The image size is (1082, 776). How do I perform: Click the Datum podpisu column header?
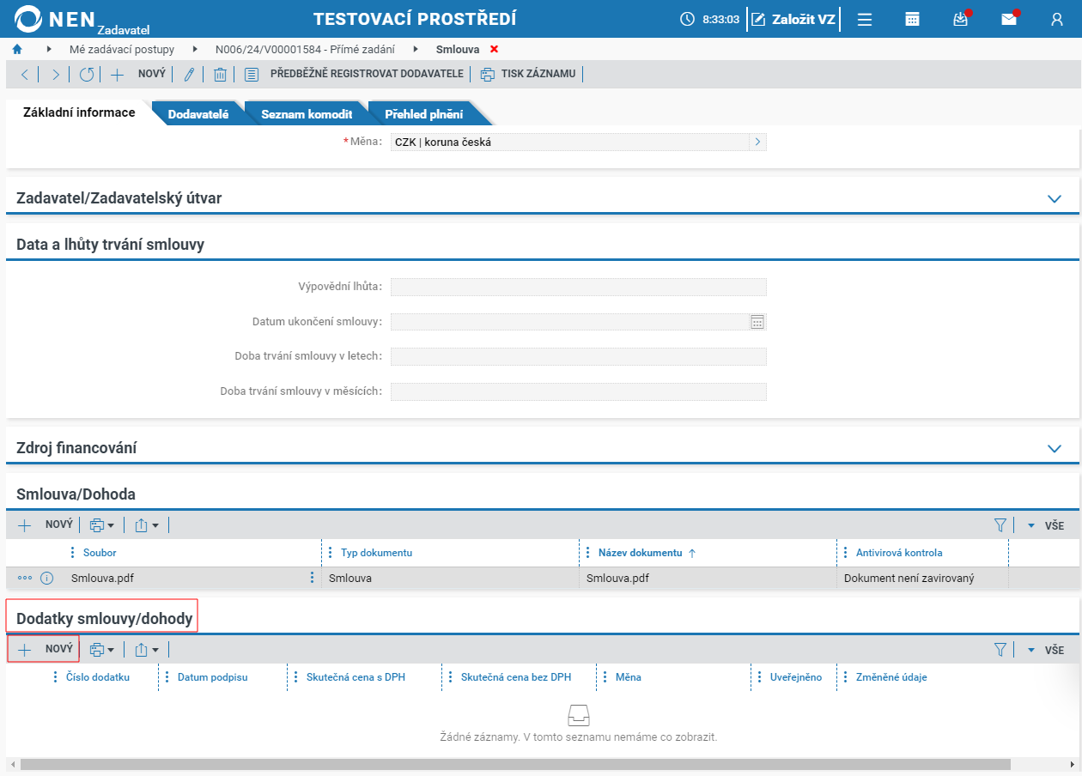(x=212, y=677)
